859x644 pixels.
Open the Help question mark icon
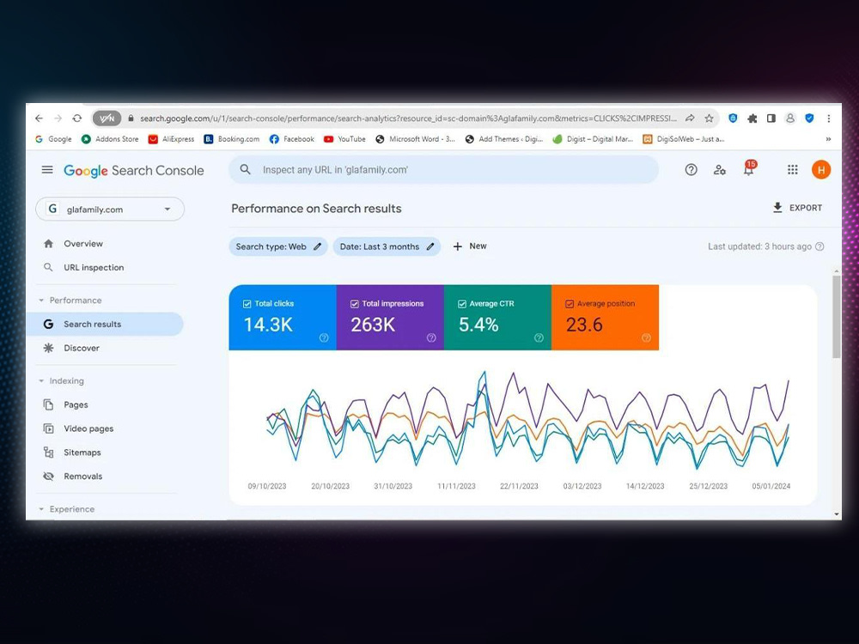pos(691,170)
